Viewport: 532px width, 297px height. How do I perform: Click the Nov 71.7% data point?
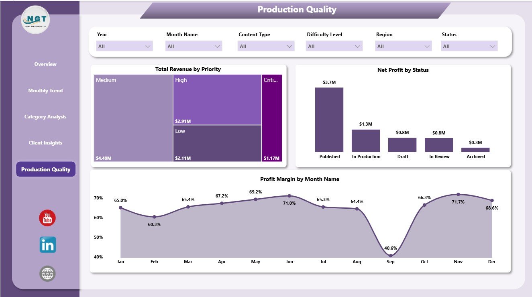458,194
